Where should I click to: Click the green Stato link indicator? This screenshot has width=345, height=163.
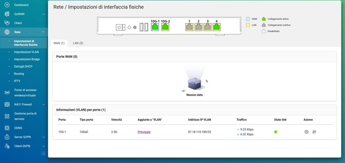276,132
